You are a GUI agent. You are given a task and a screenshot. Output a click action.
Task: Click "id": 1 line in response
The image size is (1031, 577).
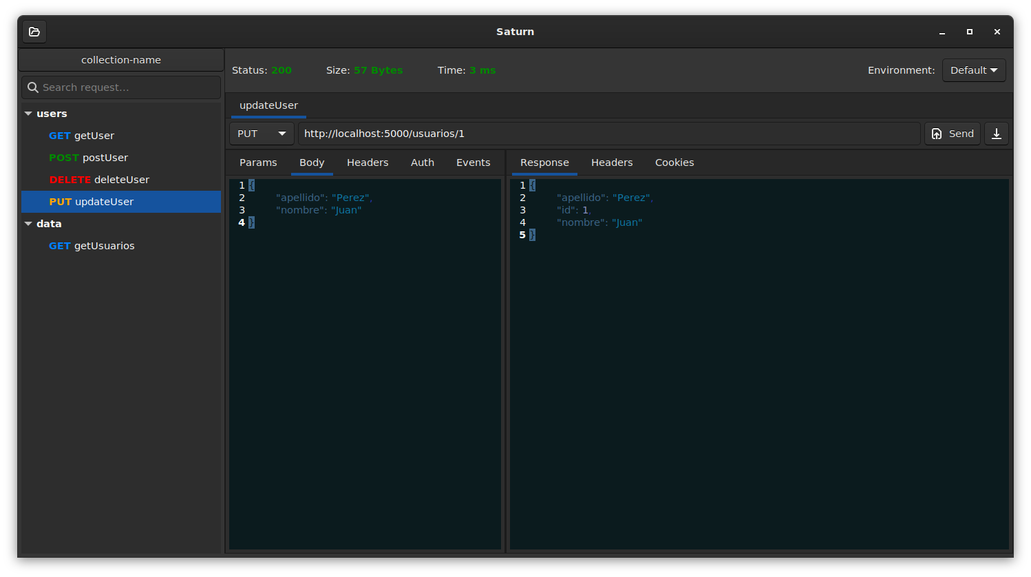tap(574, 210)
